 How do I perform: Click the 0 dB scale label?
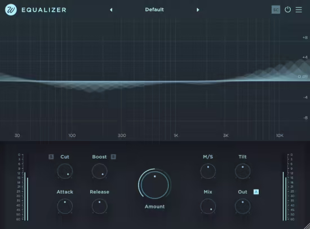tap(303, 76)
